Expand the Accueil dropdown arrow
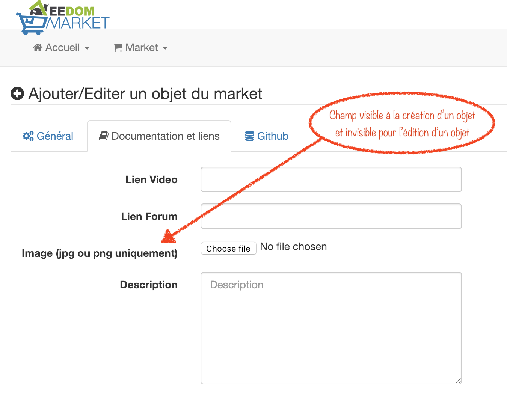Viewport: 507px width, 413px height. [87, 48]
